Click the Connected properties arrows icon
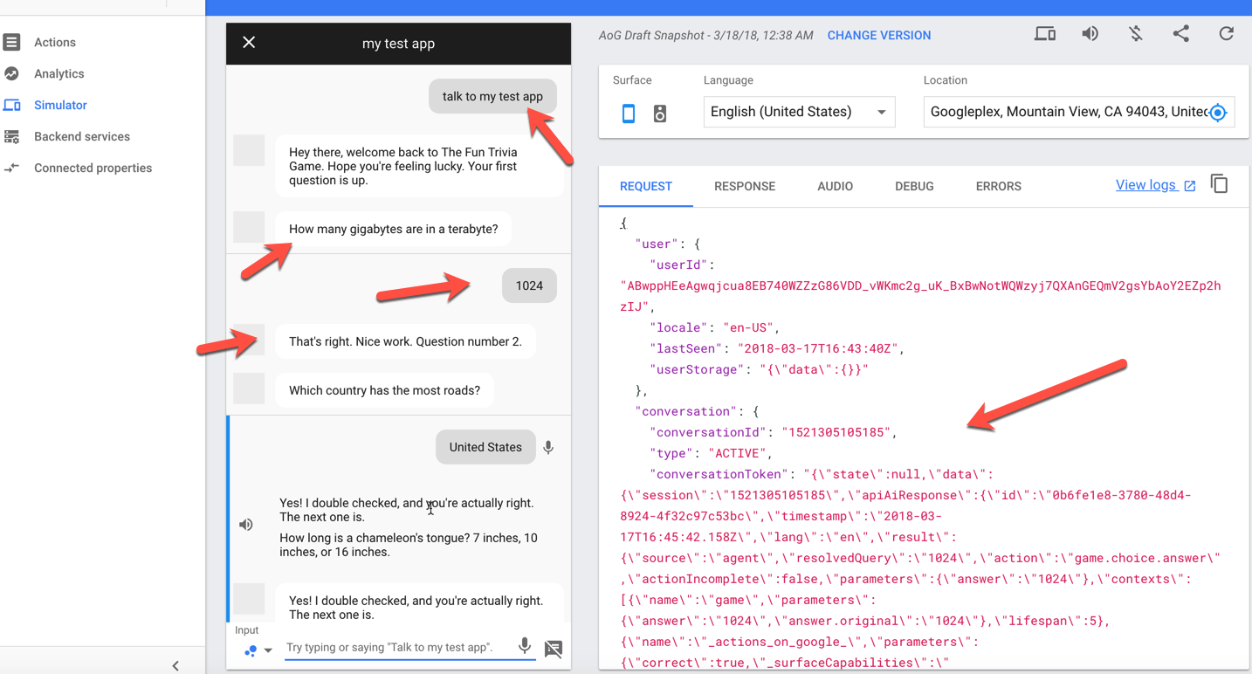Image resolution: width=1252 pixels, height=674 pixels. [11, 168]
